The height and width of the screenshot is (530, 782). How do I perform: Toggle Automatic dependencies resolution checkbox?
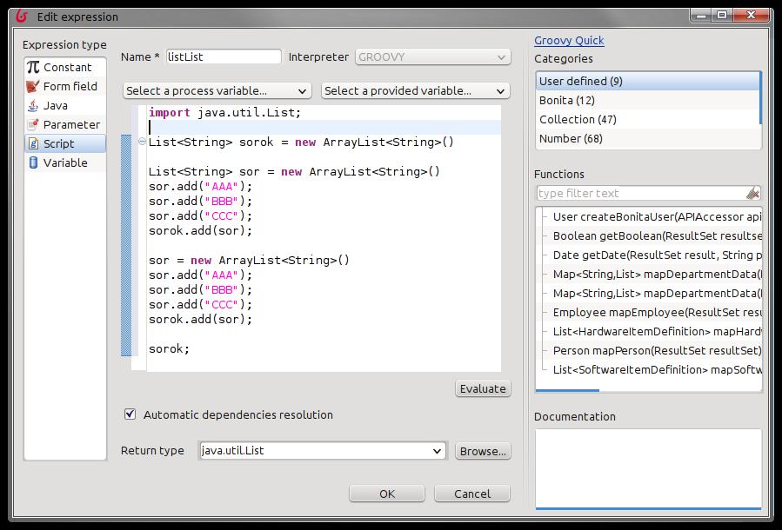tap(130, 414)
